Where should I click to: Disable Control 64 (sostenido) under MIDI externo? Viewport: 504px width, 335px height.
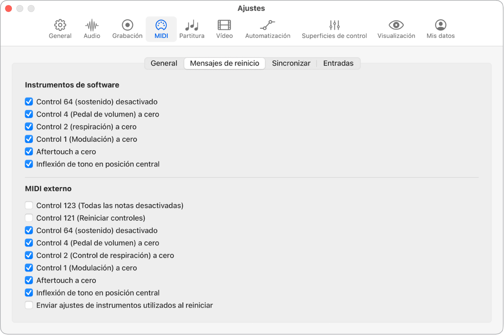[x=29, y=230]
